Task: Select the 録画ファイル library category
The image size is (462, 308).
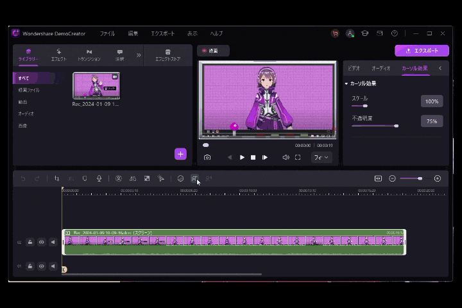Action: [x=29, y=90]
